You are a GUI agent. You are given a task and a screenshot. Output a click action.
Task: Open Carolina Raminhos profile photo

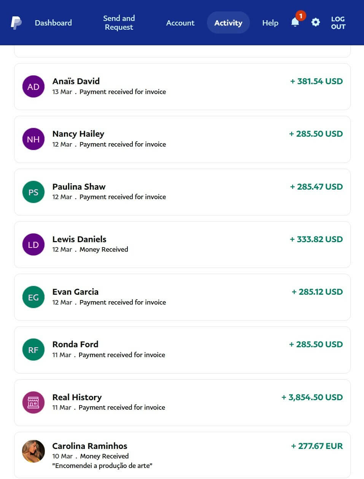coord(33,451)
